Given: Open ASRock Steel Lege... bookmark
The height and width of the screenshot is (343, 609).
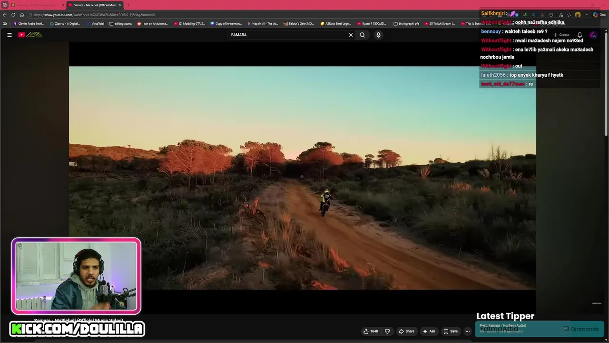Looking at the screenshot, I should [335, 23].
